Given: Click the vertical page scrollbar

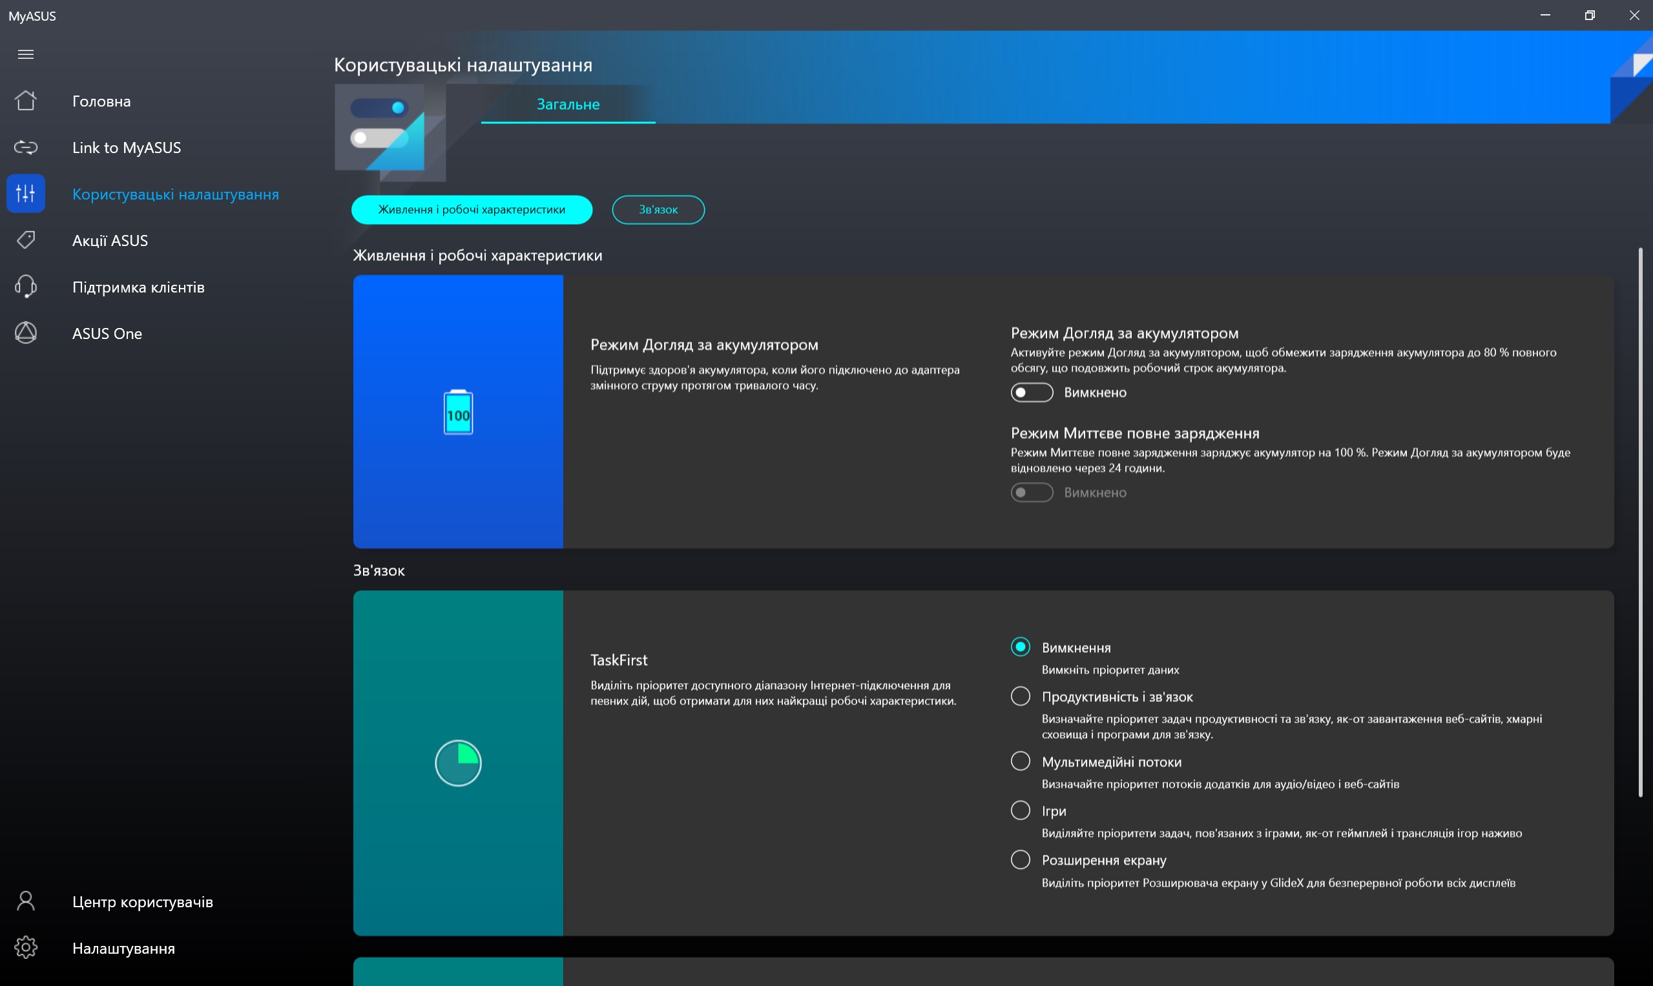Looking at the screenshot, I should pyautogui.click(x=1639, y=522).
